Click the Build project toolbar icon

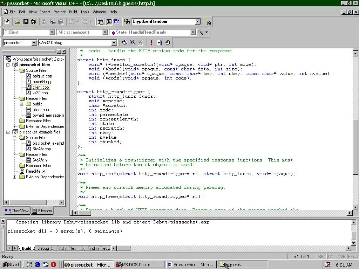(133, 42)
